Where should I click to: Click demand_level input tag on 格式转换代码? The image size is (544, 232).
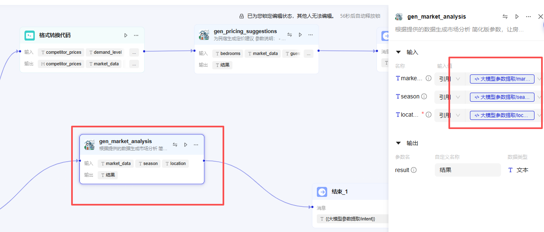(105, 53)
